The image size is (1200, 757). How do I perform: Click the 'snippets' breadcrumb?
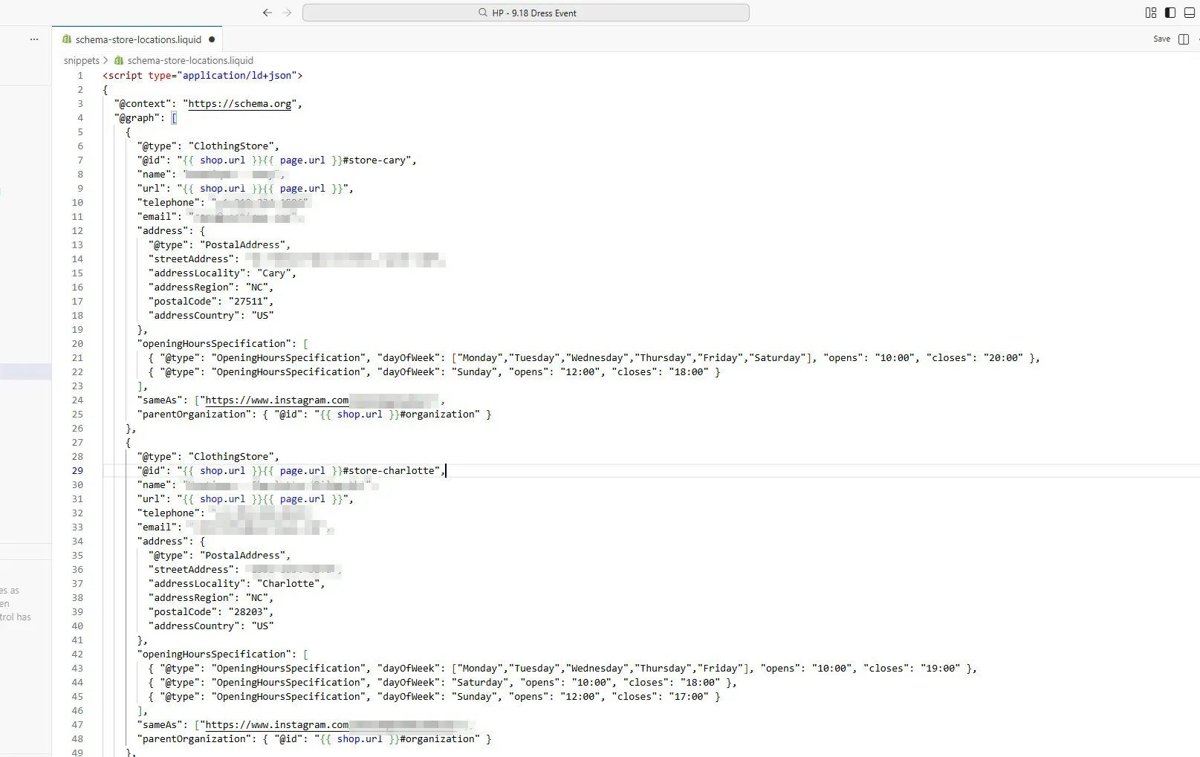[x=82, y=60]
